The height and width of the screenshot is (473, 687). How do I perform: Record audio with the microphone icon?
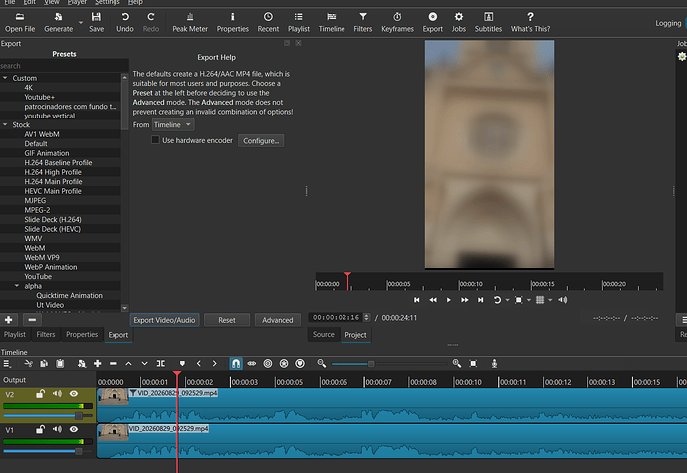click(x=494, y=363)
